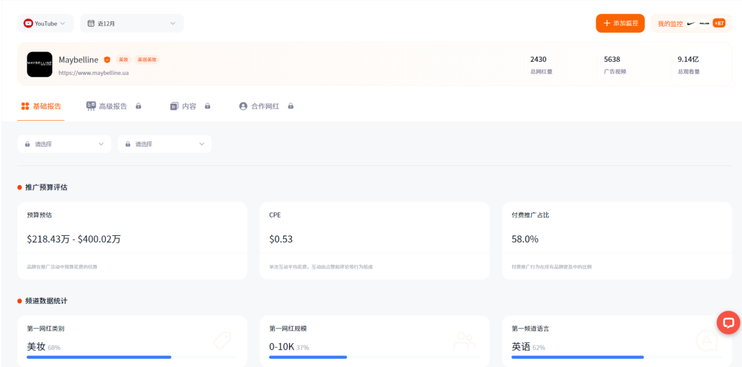The width and height of the screenshot is (742, 367).
Task: Click the lock icon beside 高级报告
Action: coord(138,106)
